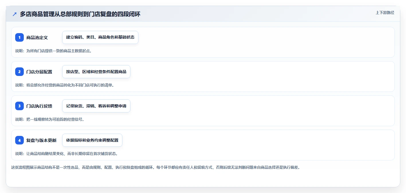Click the 建立编码、类目、商品角色和基础状态 box
The width and height of the screenshot is (406, 193).
point(100,37)
